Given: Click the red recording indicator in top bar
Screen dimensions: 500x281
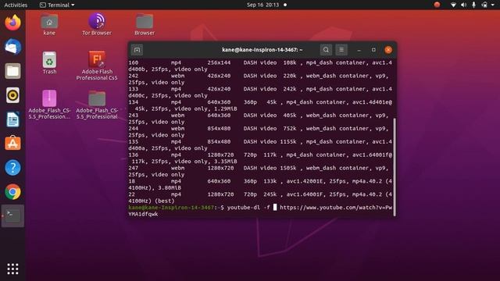Looking at the screenshot, I should 437,5.
